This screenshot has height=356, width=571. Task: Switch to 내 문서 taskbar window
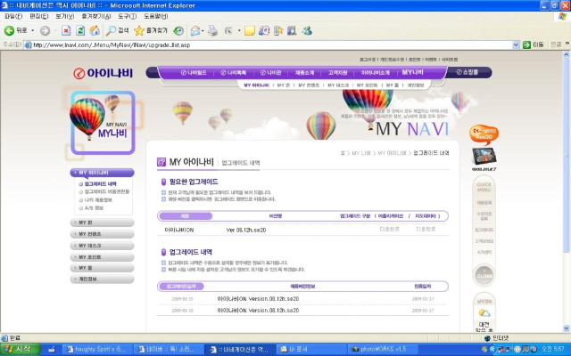tap(311, 349)
